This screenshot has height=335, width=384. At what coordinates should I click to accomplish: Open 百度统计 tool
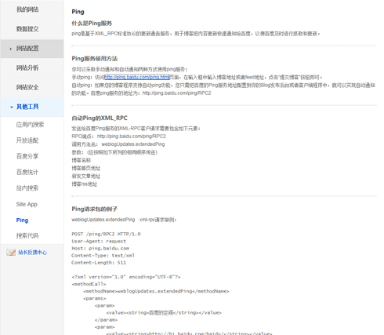(27, 172)
